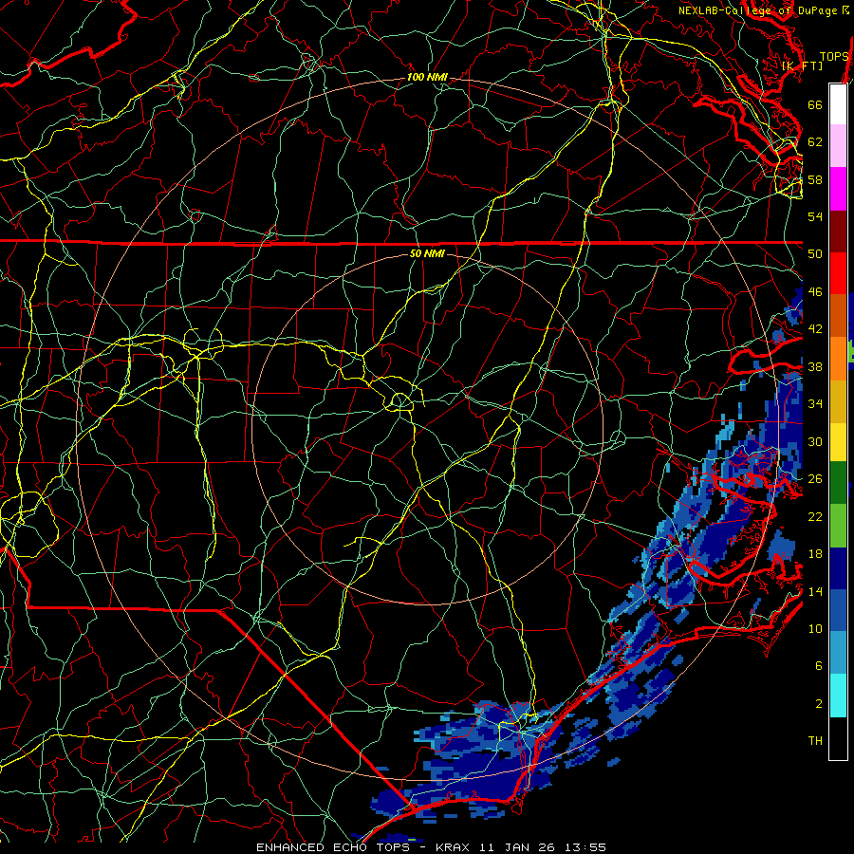The width and height of the screenshot is (854, 854).
Task: Click the TH legend label
Action: [x=815, y=741]
